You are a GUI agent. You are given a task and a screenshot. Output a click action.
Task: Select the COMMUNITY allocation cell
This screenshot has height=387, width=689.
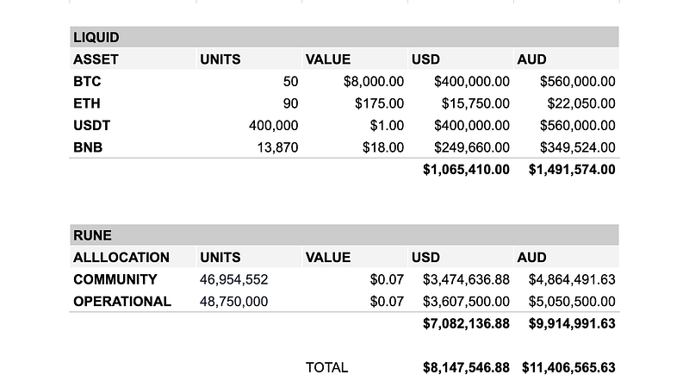point(115,280)
